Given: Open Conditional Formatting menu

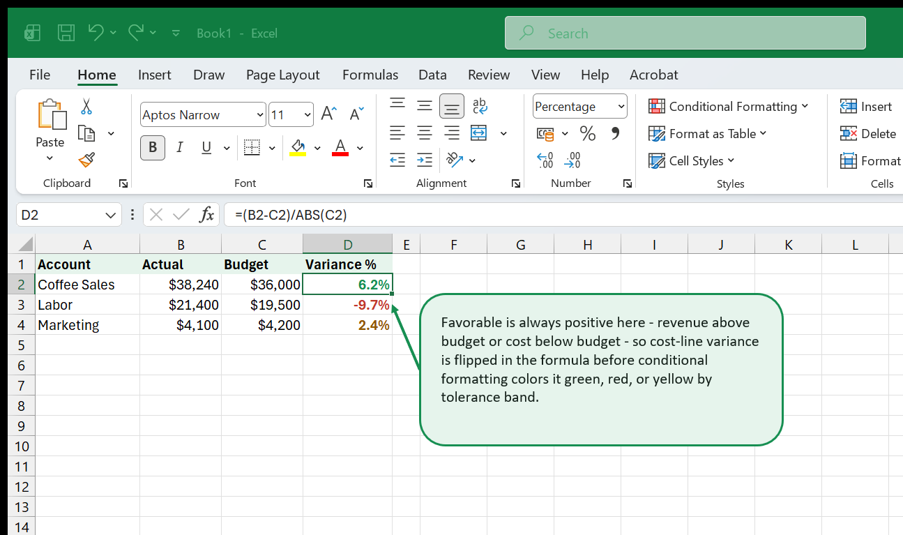Looking at the screenshot, I should point(729,106).
